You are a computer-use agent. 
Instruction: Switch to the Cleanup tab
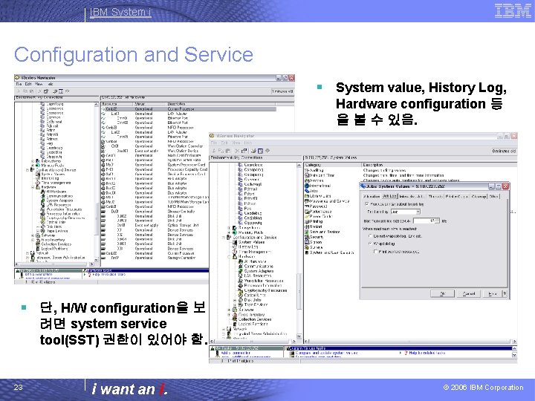pos(479,196)
